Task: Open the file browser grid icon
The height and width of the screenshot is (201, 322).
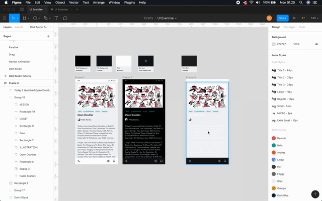Action: 22,10
